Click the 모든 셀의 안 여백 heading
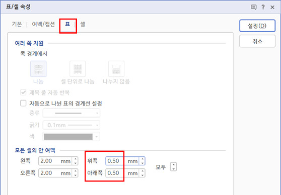The height and width of the screenshot is (195, 281). coord(35,150)
